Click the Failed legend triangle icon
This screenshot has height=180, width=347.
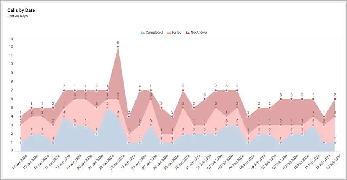click(169, 33)
